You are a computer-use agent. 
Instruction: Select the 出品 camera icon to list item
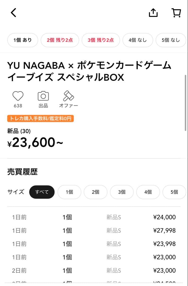(x=43, y=96)
